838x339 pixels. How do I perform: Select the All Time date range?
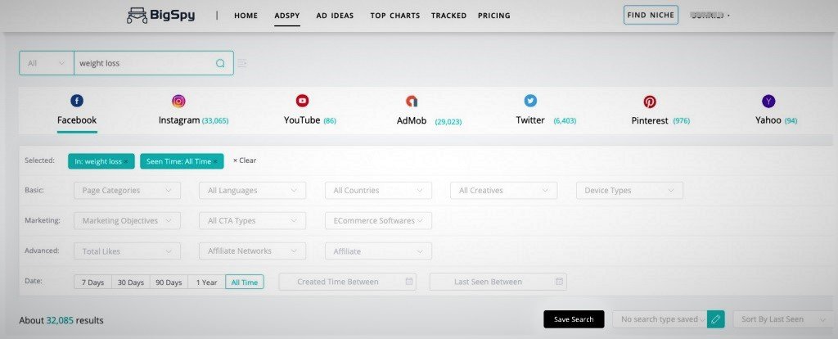point(245,282)
